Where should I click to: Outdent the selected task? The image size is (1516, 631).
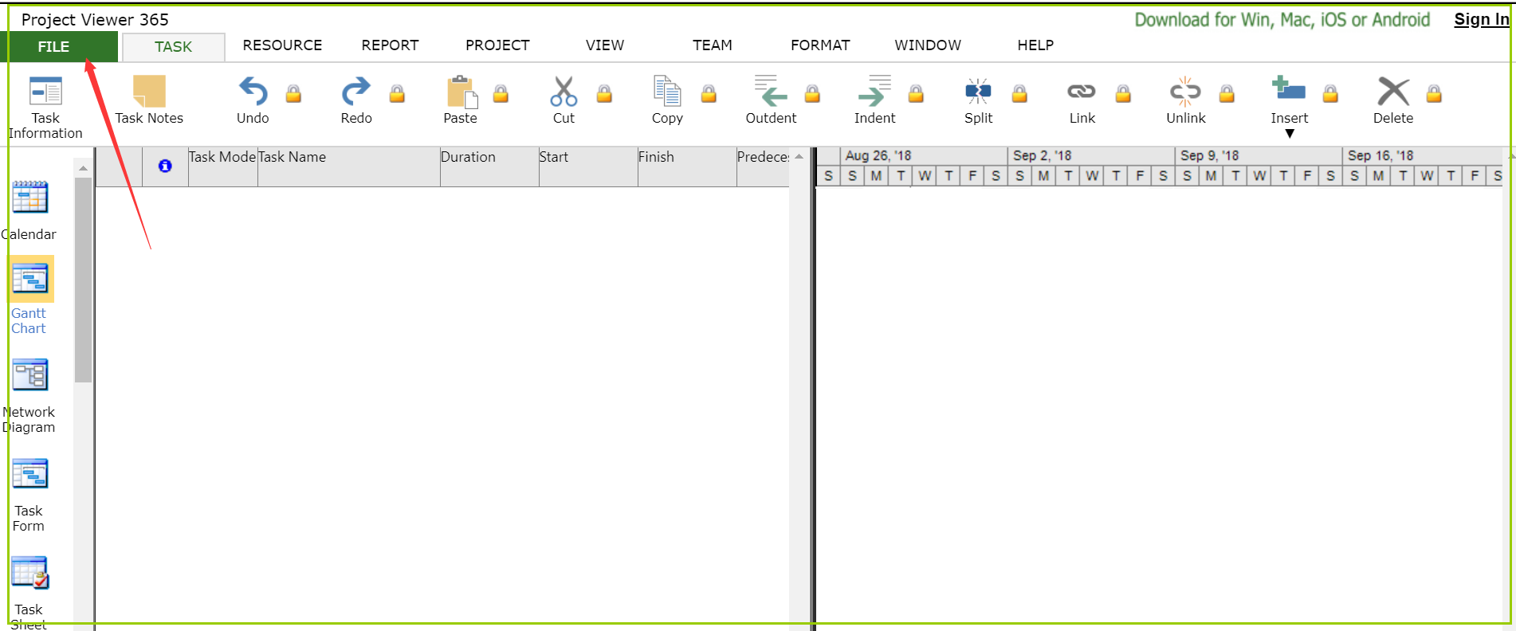tap(771, 100)
